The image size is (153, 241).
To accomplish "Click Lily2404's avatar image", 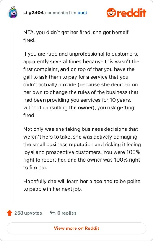I will 13,12.
